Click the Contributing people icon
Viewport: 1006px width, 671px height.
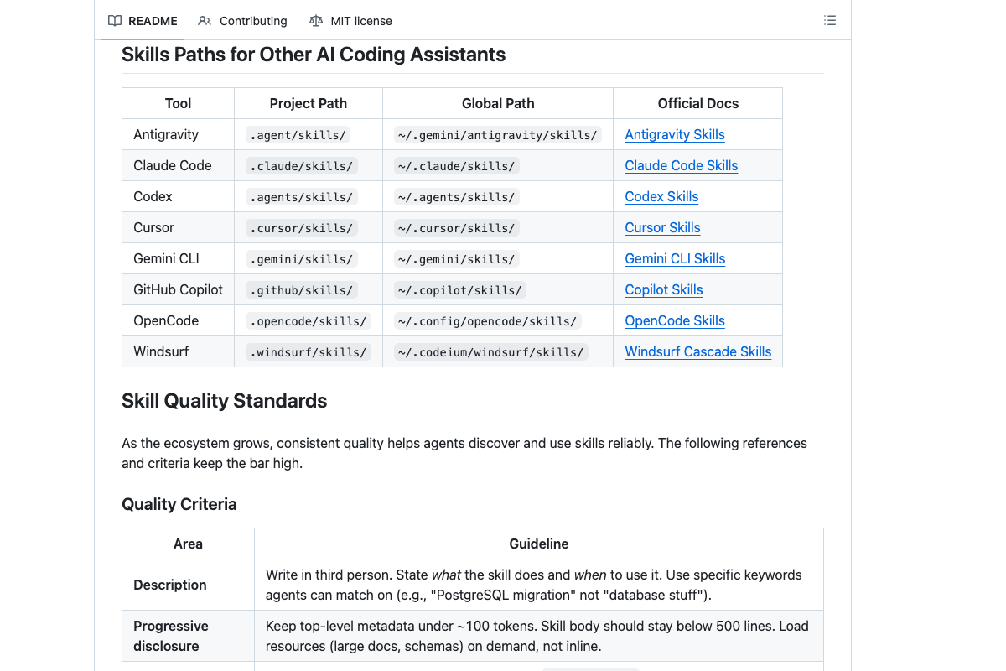[x=205, y=21]
